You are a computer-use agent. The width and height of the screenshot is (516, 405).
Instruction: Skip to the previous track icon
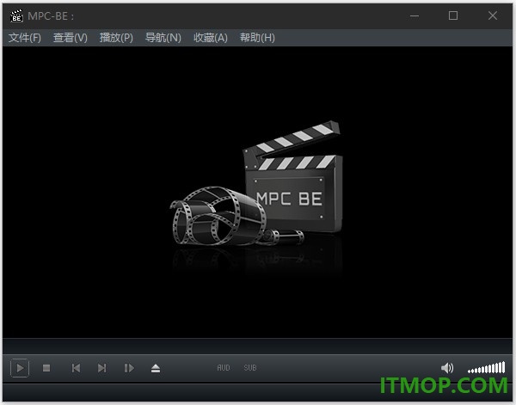pos(76,368)
